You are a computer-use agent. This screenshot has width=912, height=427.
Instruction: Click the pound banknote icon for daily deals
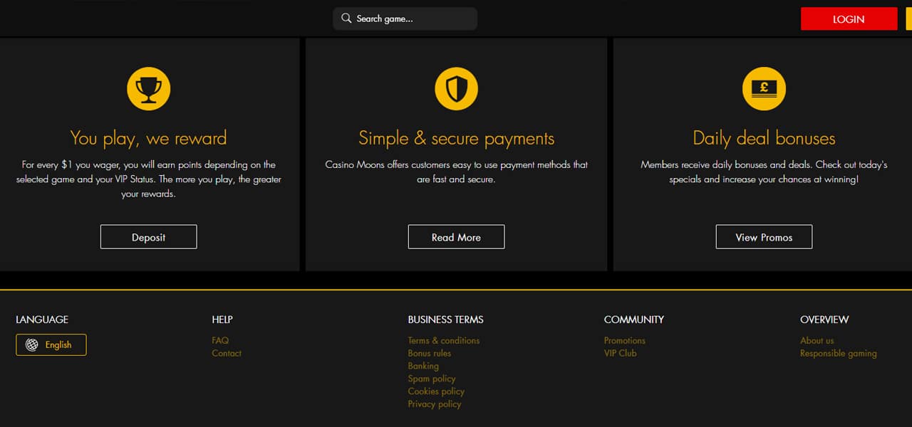pos(764,89)
